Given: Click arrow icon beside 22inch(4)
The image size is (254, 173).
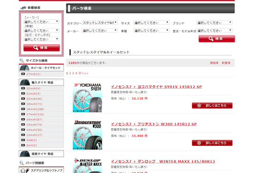Looking at the screenshot, I should point(23,88).
